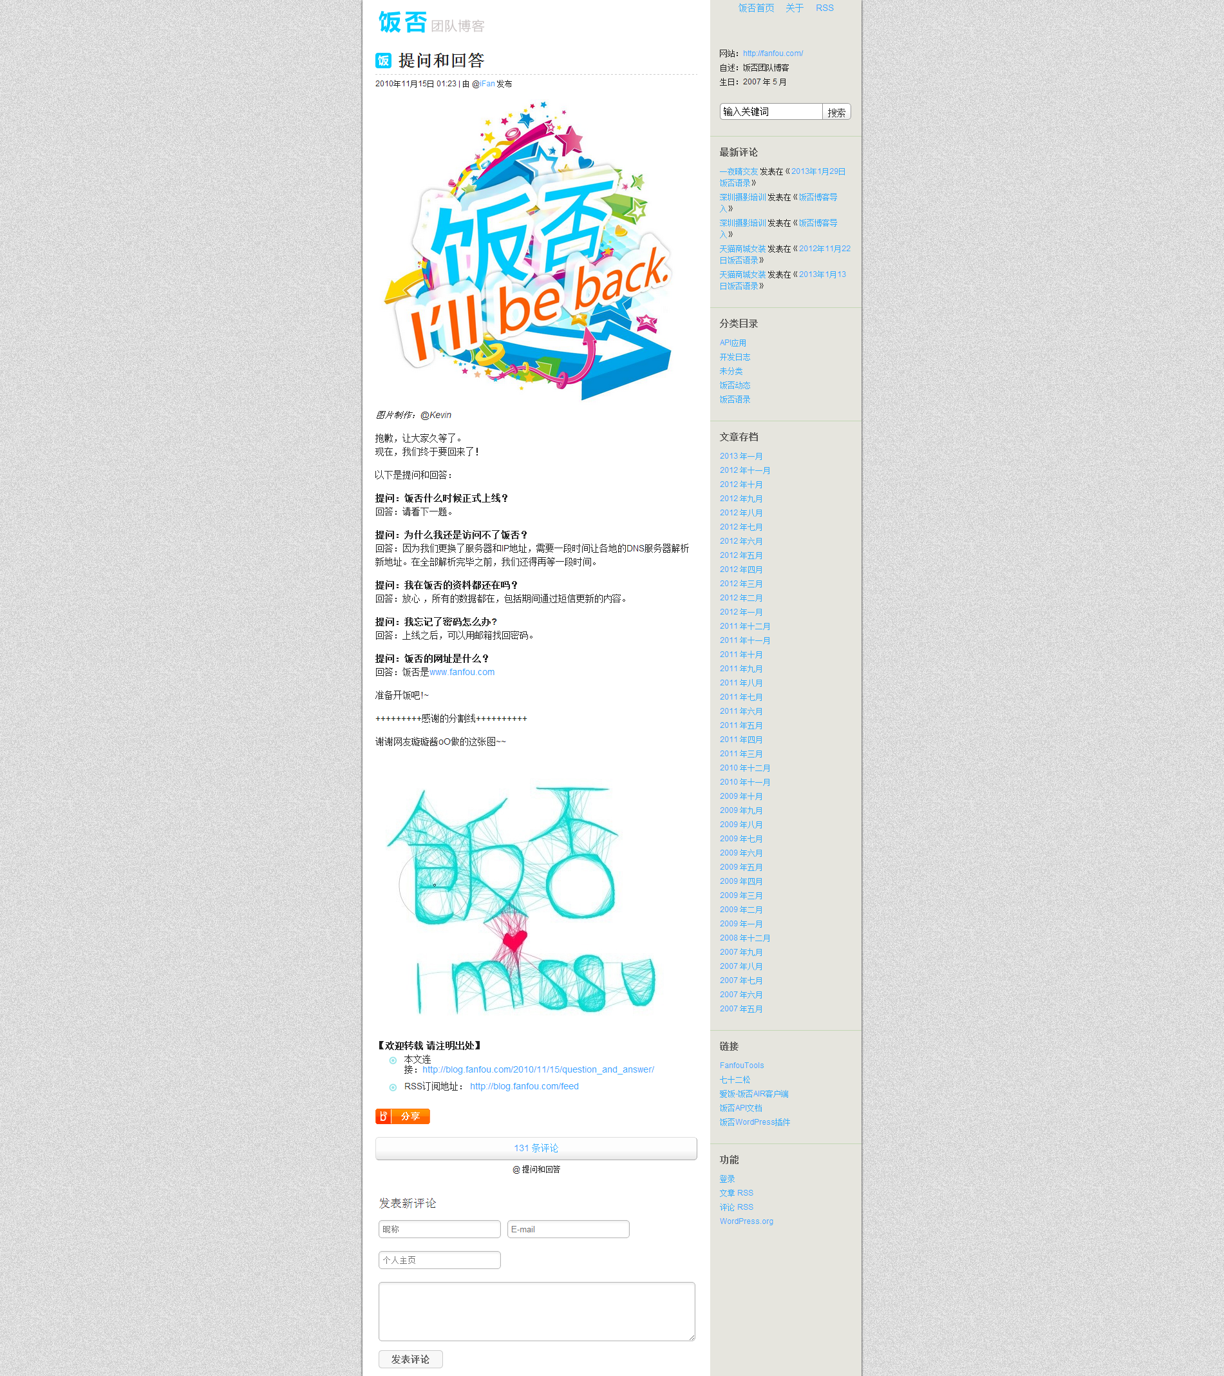1224x1376 pixels.
Task: Click the E-mail input field
Action: pyautogui.click(x=568, y=1228)
